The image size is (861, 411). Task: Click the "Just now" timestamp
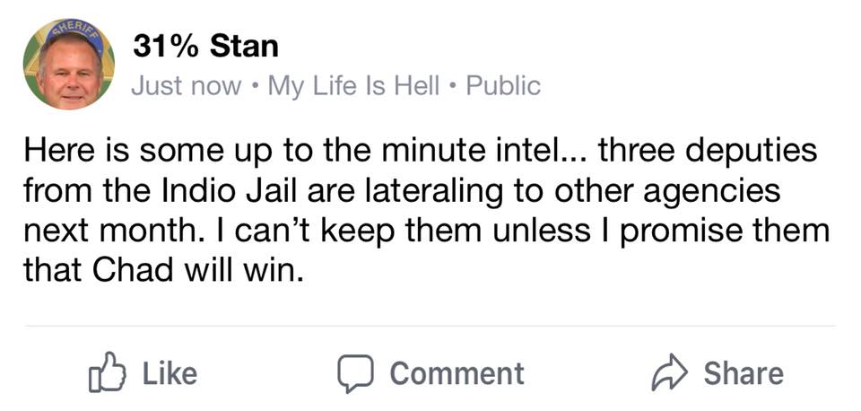186,86
